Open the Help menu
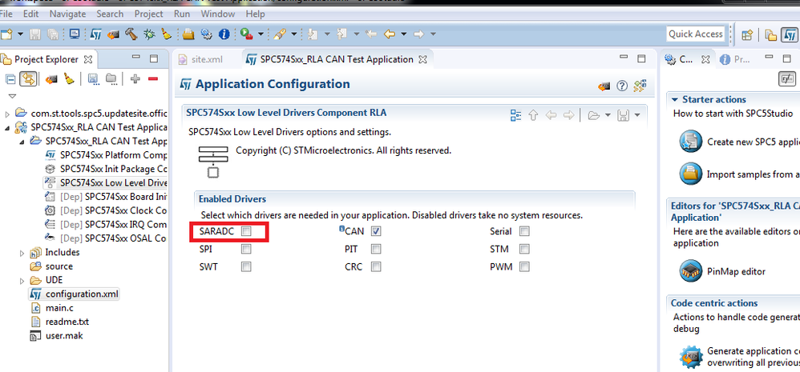This screenshot has height=372, width=800. tap(255, 14)
